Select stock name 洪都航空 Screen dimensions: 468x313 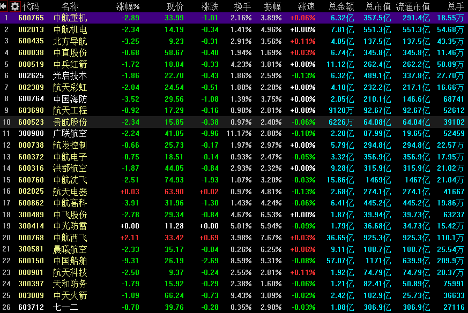point(70,168)
